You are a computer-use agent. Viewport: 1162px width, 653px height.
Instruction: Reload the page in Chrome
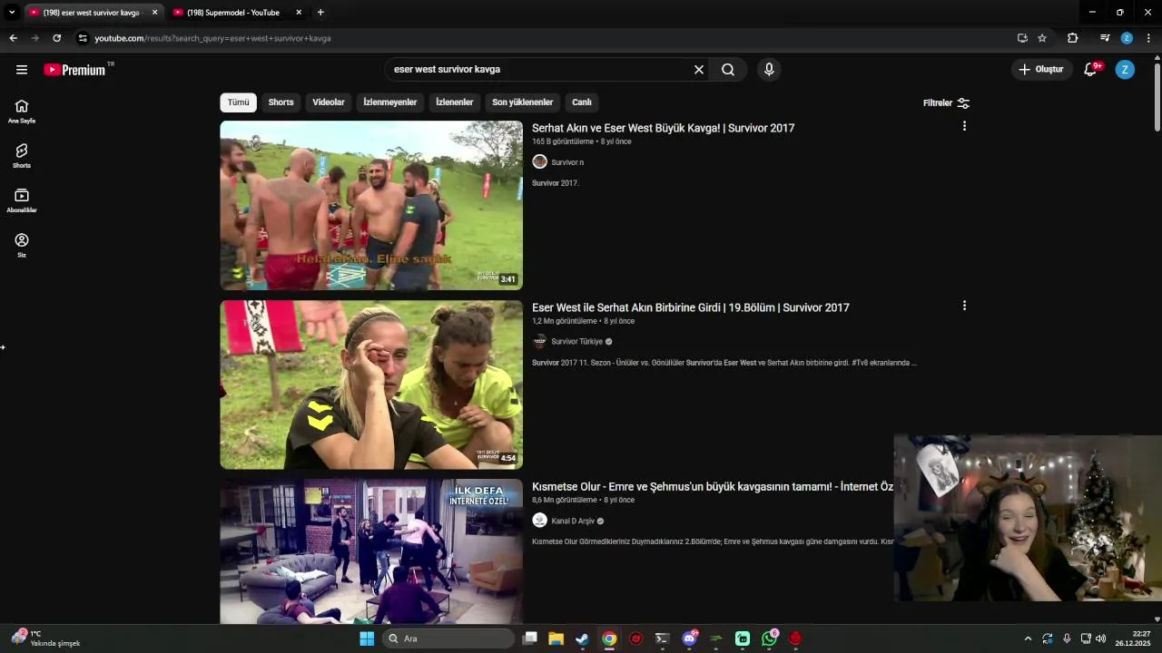click(x=56, y=38)
